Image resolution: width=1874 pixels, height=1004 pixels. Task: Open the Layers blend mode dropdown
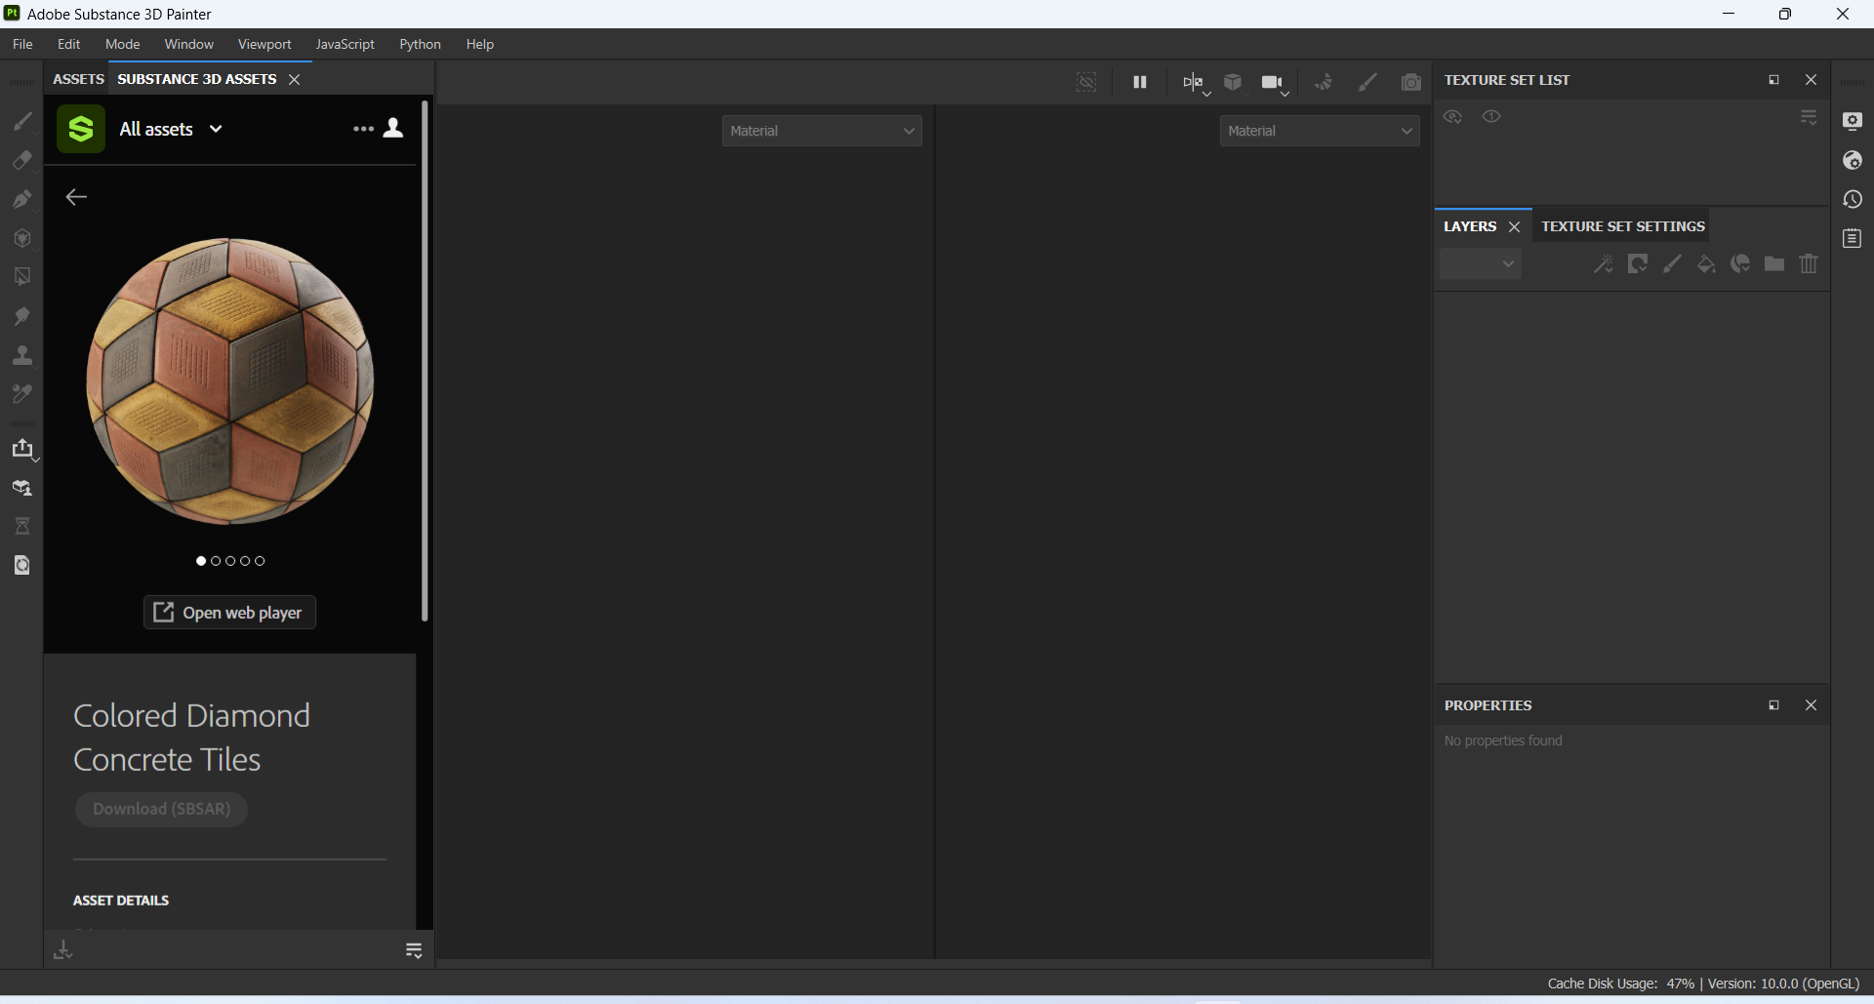coord(1481,263)
